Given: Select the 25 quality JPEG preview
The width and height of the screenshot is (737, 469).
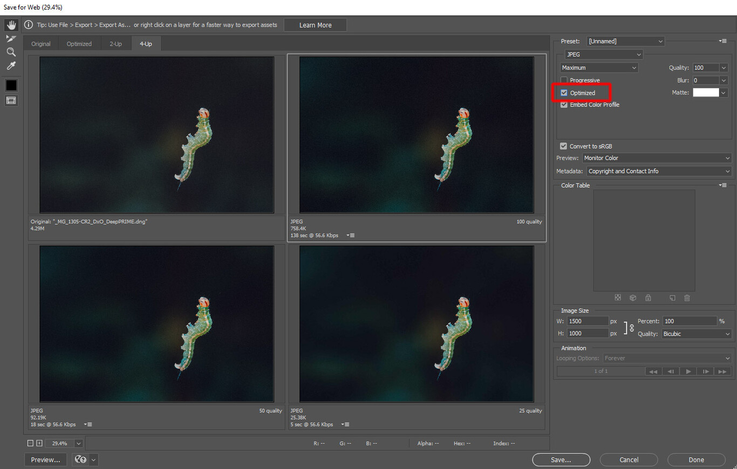Looking at the screenshot, I should click(417, 323).
